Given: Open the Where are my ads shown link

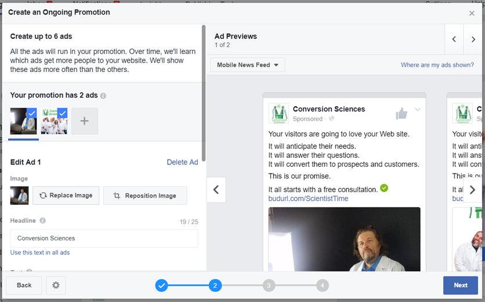Looking at the screenshot, I should [437, 64].
